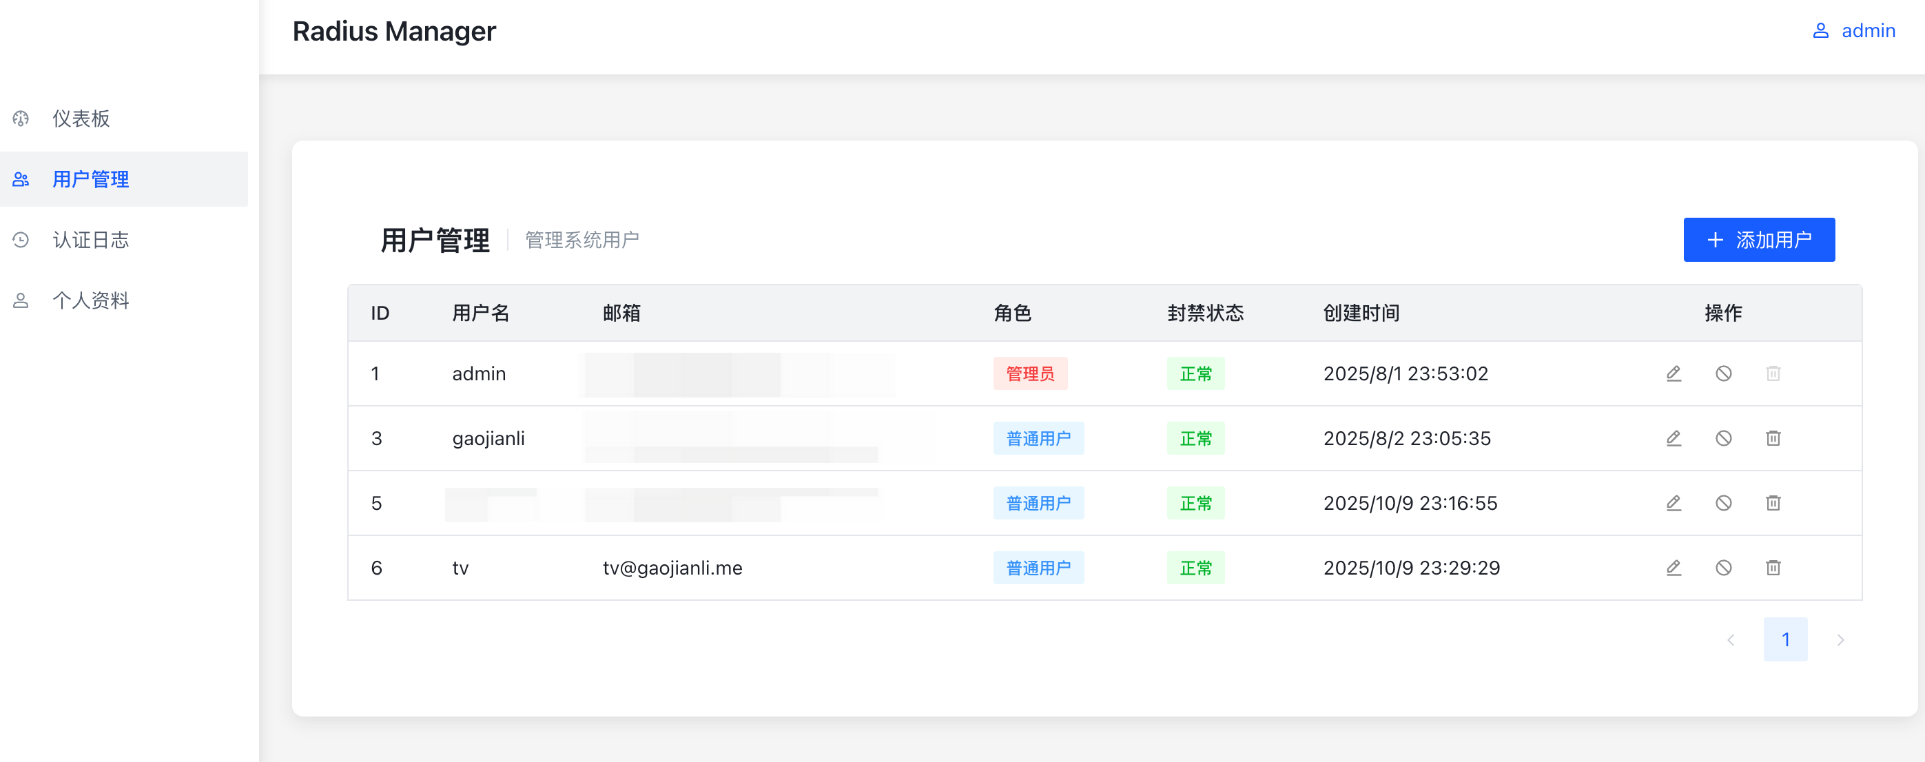Select 用户管理 menu item
1925x762 pixels.
[x=124, y=179]
